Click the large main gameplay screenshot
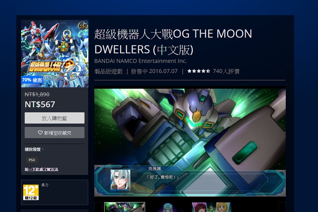Viewport: 318px width, 212px height. pyautogui.click(x=190, y=142)
